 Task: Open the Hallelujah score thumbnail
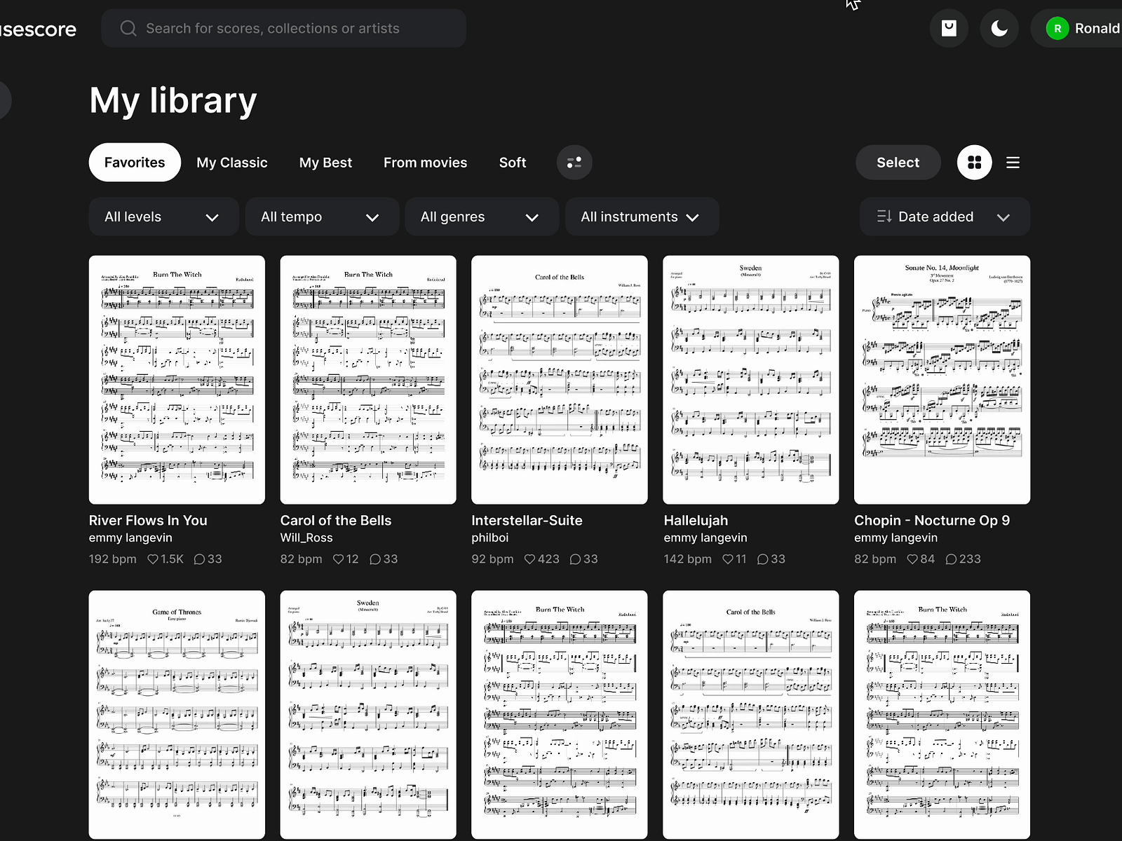[x=751, y=380]
